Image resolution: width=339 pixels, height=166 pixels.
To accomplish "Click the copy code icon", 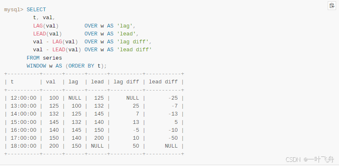I will 331,6.
